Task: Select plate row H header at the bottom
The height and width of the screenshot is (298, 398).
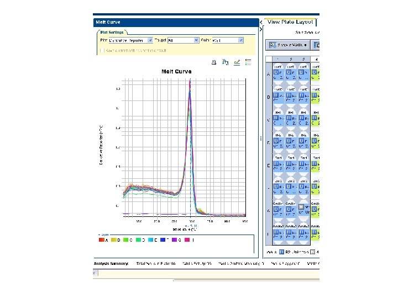Action: pyautogui.click(x=269, y=234)
